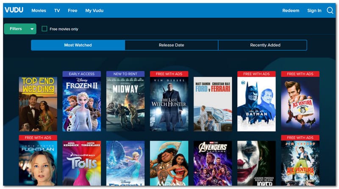
Task: Click the New To Rent banner above Midway
Action: (125, 74)
